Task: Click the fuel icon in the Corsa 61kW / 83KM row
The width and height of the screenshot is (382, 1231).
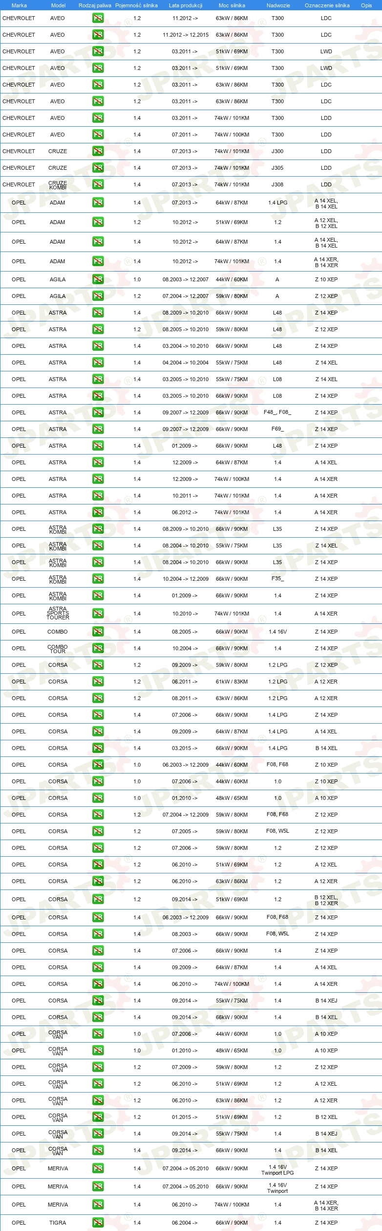Action: 98,682
